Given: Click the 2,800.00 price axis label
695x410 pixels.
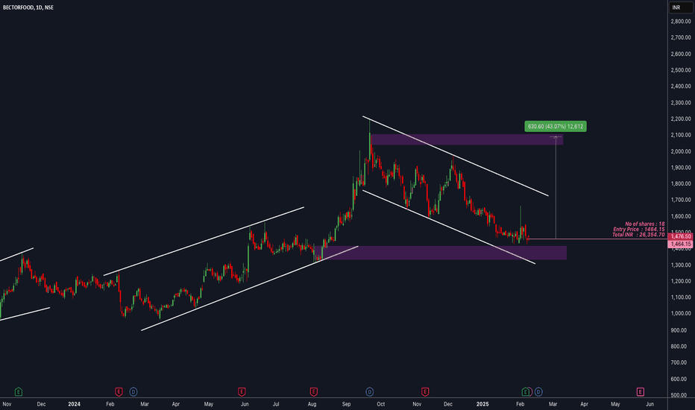Looking at the screenshot, I should point(680,22).
